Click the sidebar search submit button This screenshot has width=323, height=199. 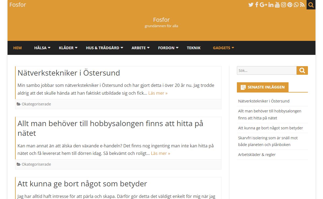coord(302,70)
